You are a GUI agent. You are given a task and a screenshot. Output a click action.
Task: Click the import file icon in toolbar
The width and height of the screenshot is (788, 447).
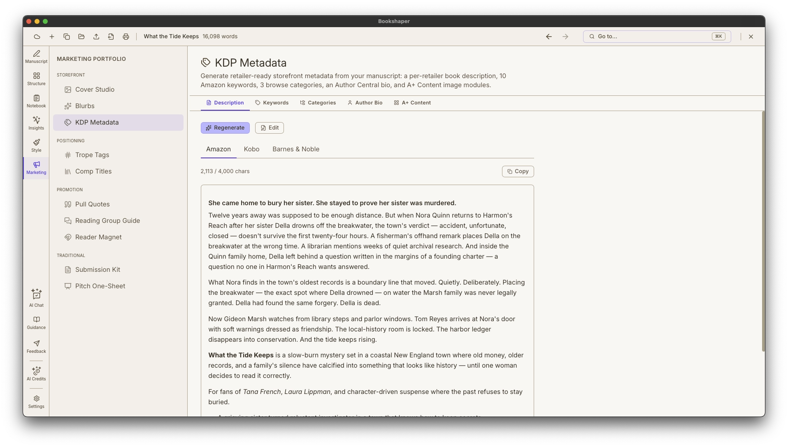pyautogui.click(x=111, y=37)
